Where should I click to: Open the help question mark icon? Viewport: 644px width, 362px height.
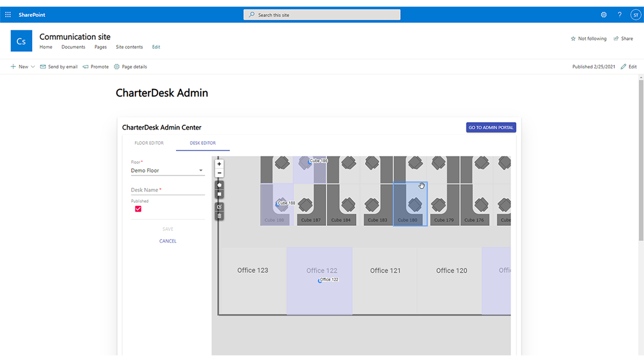point(619,15)
